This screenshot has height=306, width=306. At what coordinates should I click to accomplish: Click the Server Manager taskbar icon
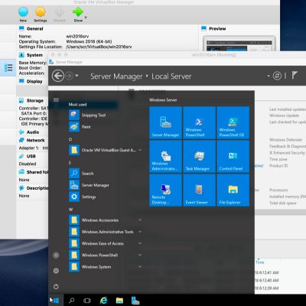click(135, 301)
